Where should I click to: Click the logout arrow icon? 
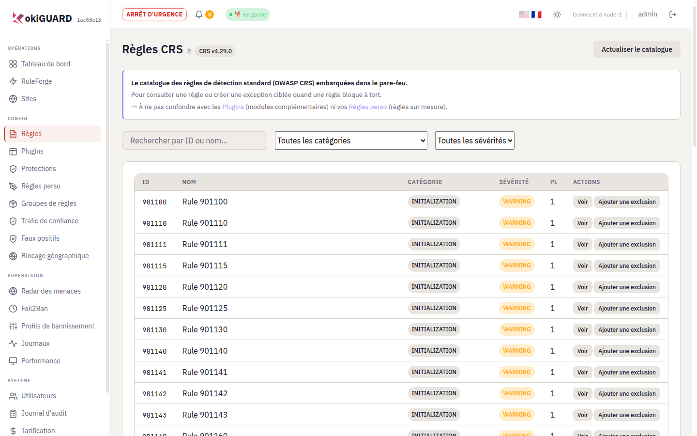(x=673, y=15)
